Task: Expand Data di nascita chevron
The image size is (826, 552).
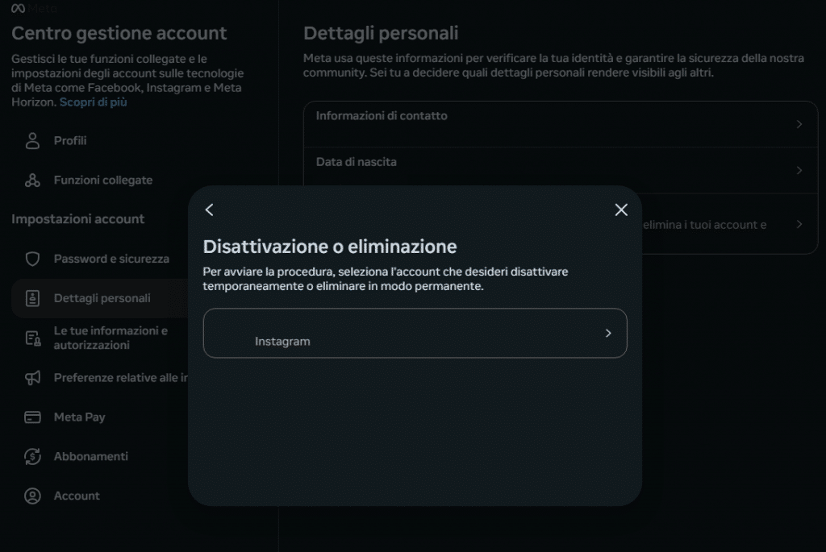Action: point(799,170)
